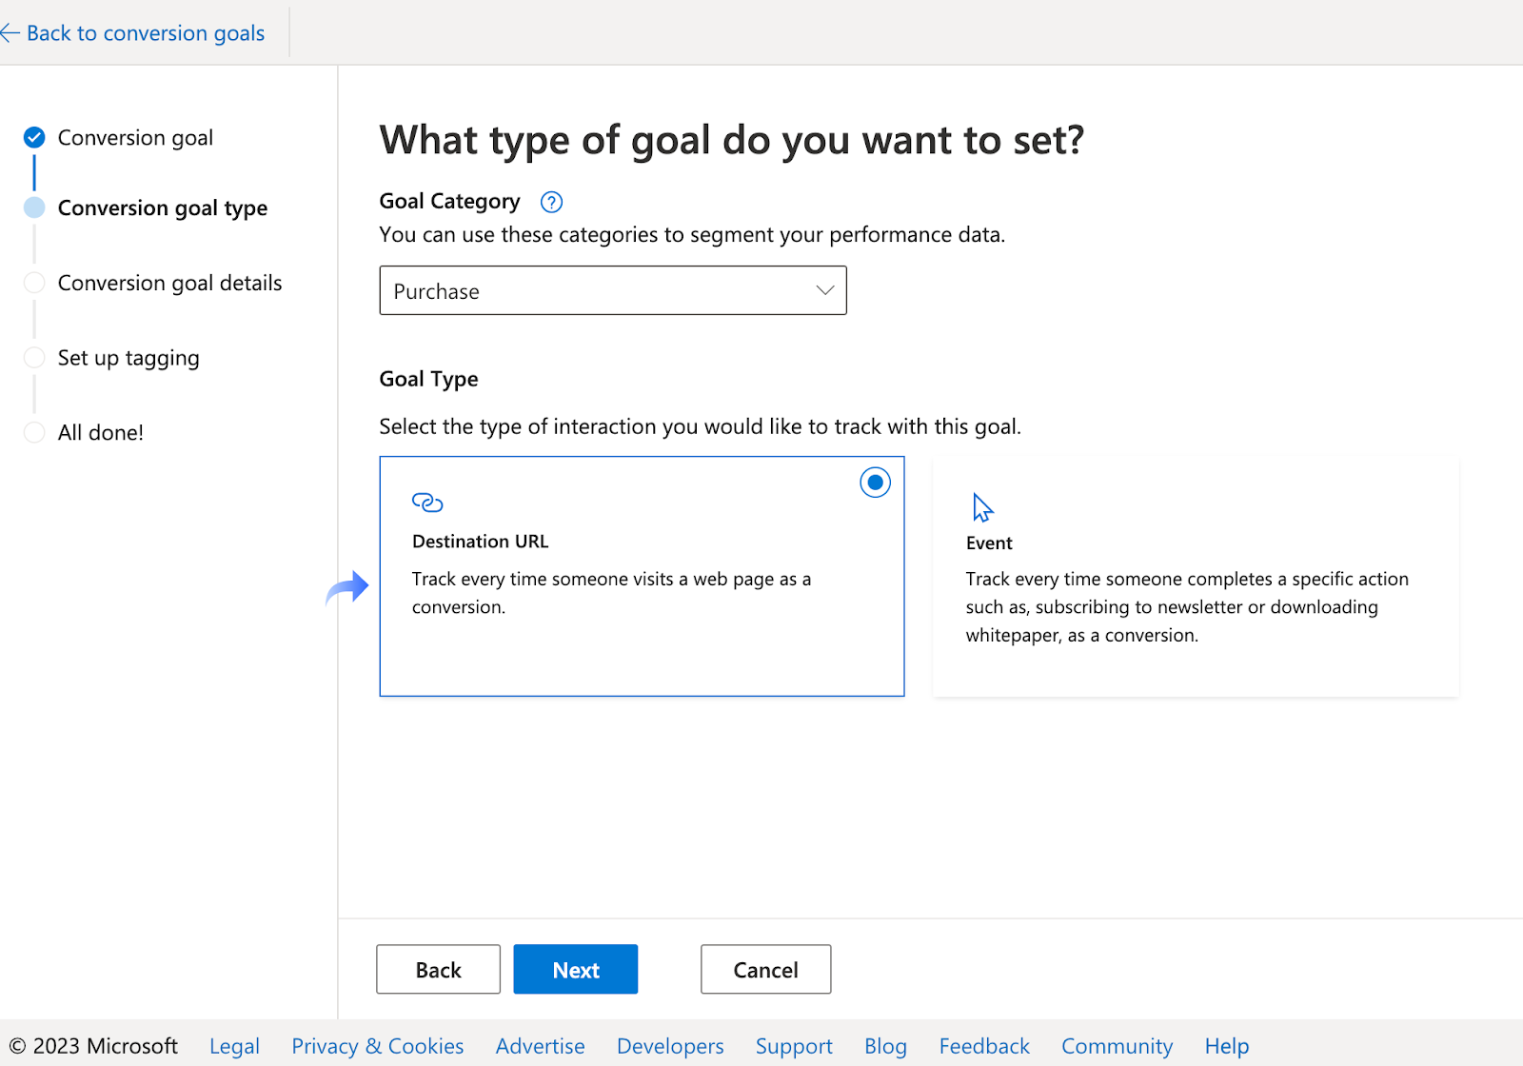Screen dimensions: 1523x1066
Task: Open the Privacy & Cookies footer link
Action: click(377, 1046)
